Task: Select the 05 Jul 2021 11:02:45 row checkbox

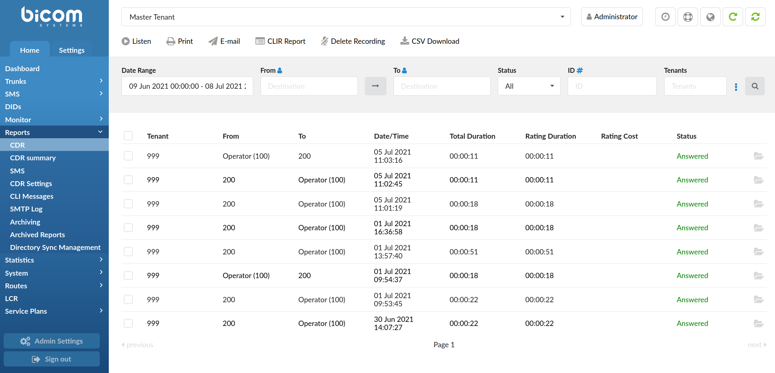Action: [128, 180]
